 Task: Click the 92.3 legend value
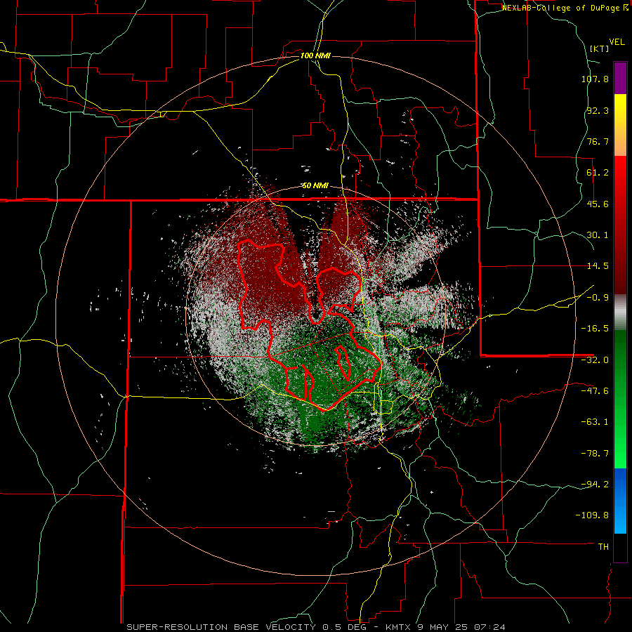click(598, 110)
